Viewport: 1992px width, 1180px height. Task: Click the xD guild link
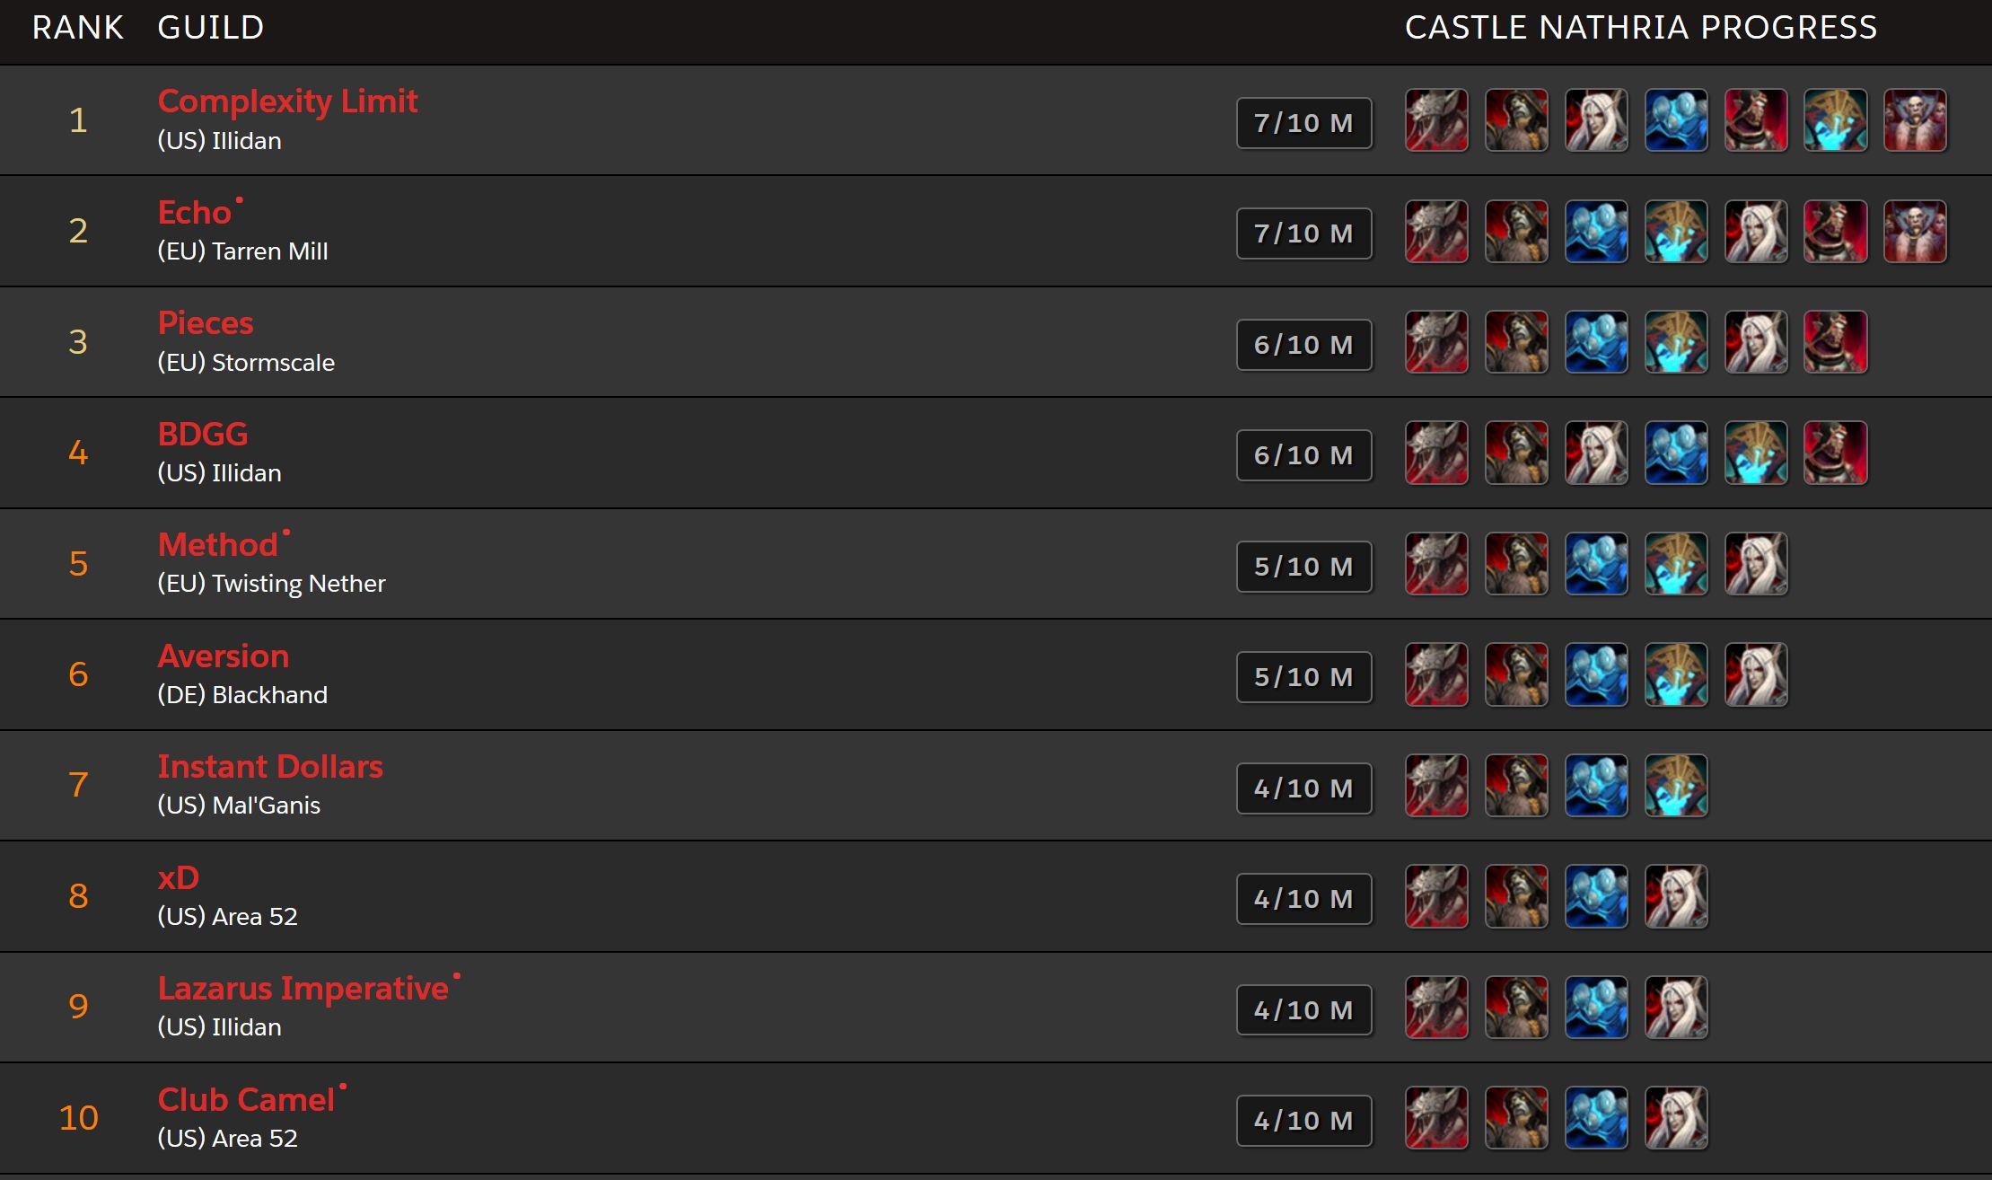(x=179, y=878)
